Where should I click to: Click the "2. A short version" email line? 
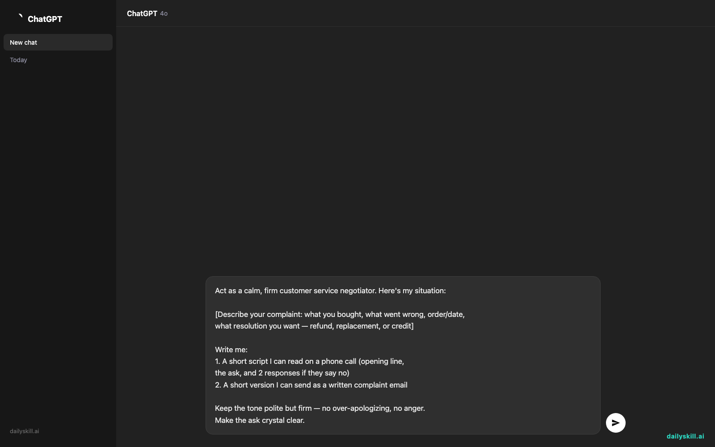311,385
